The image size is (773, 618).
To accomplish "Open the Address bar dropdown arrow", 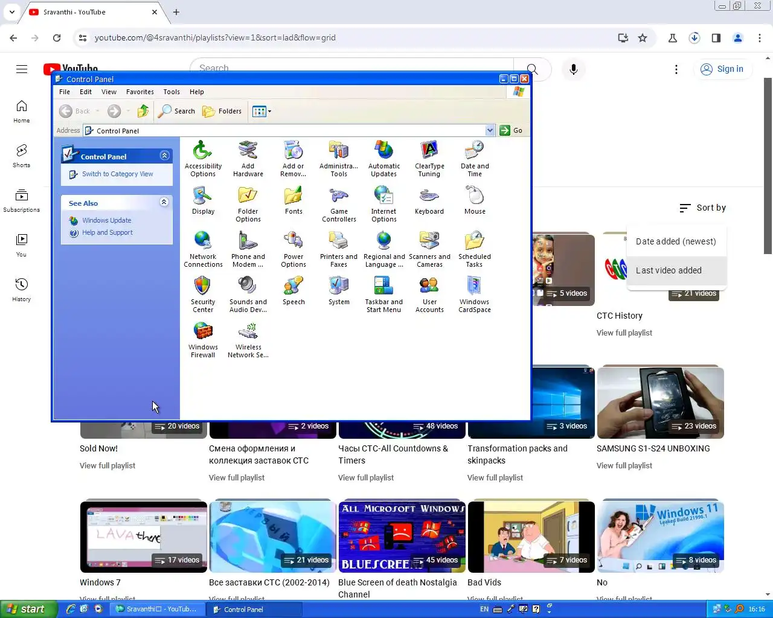I will [490, 130].
